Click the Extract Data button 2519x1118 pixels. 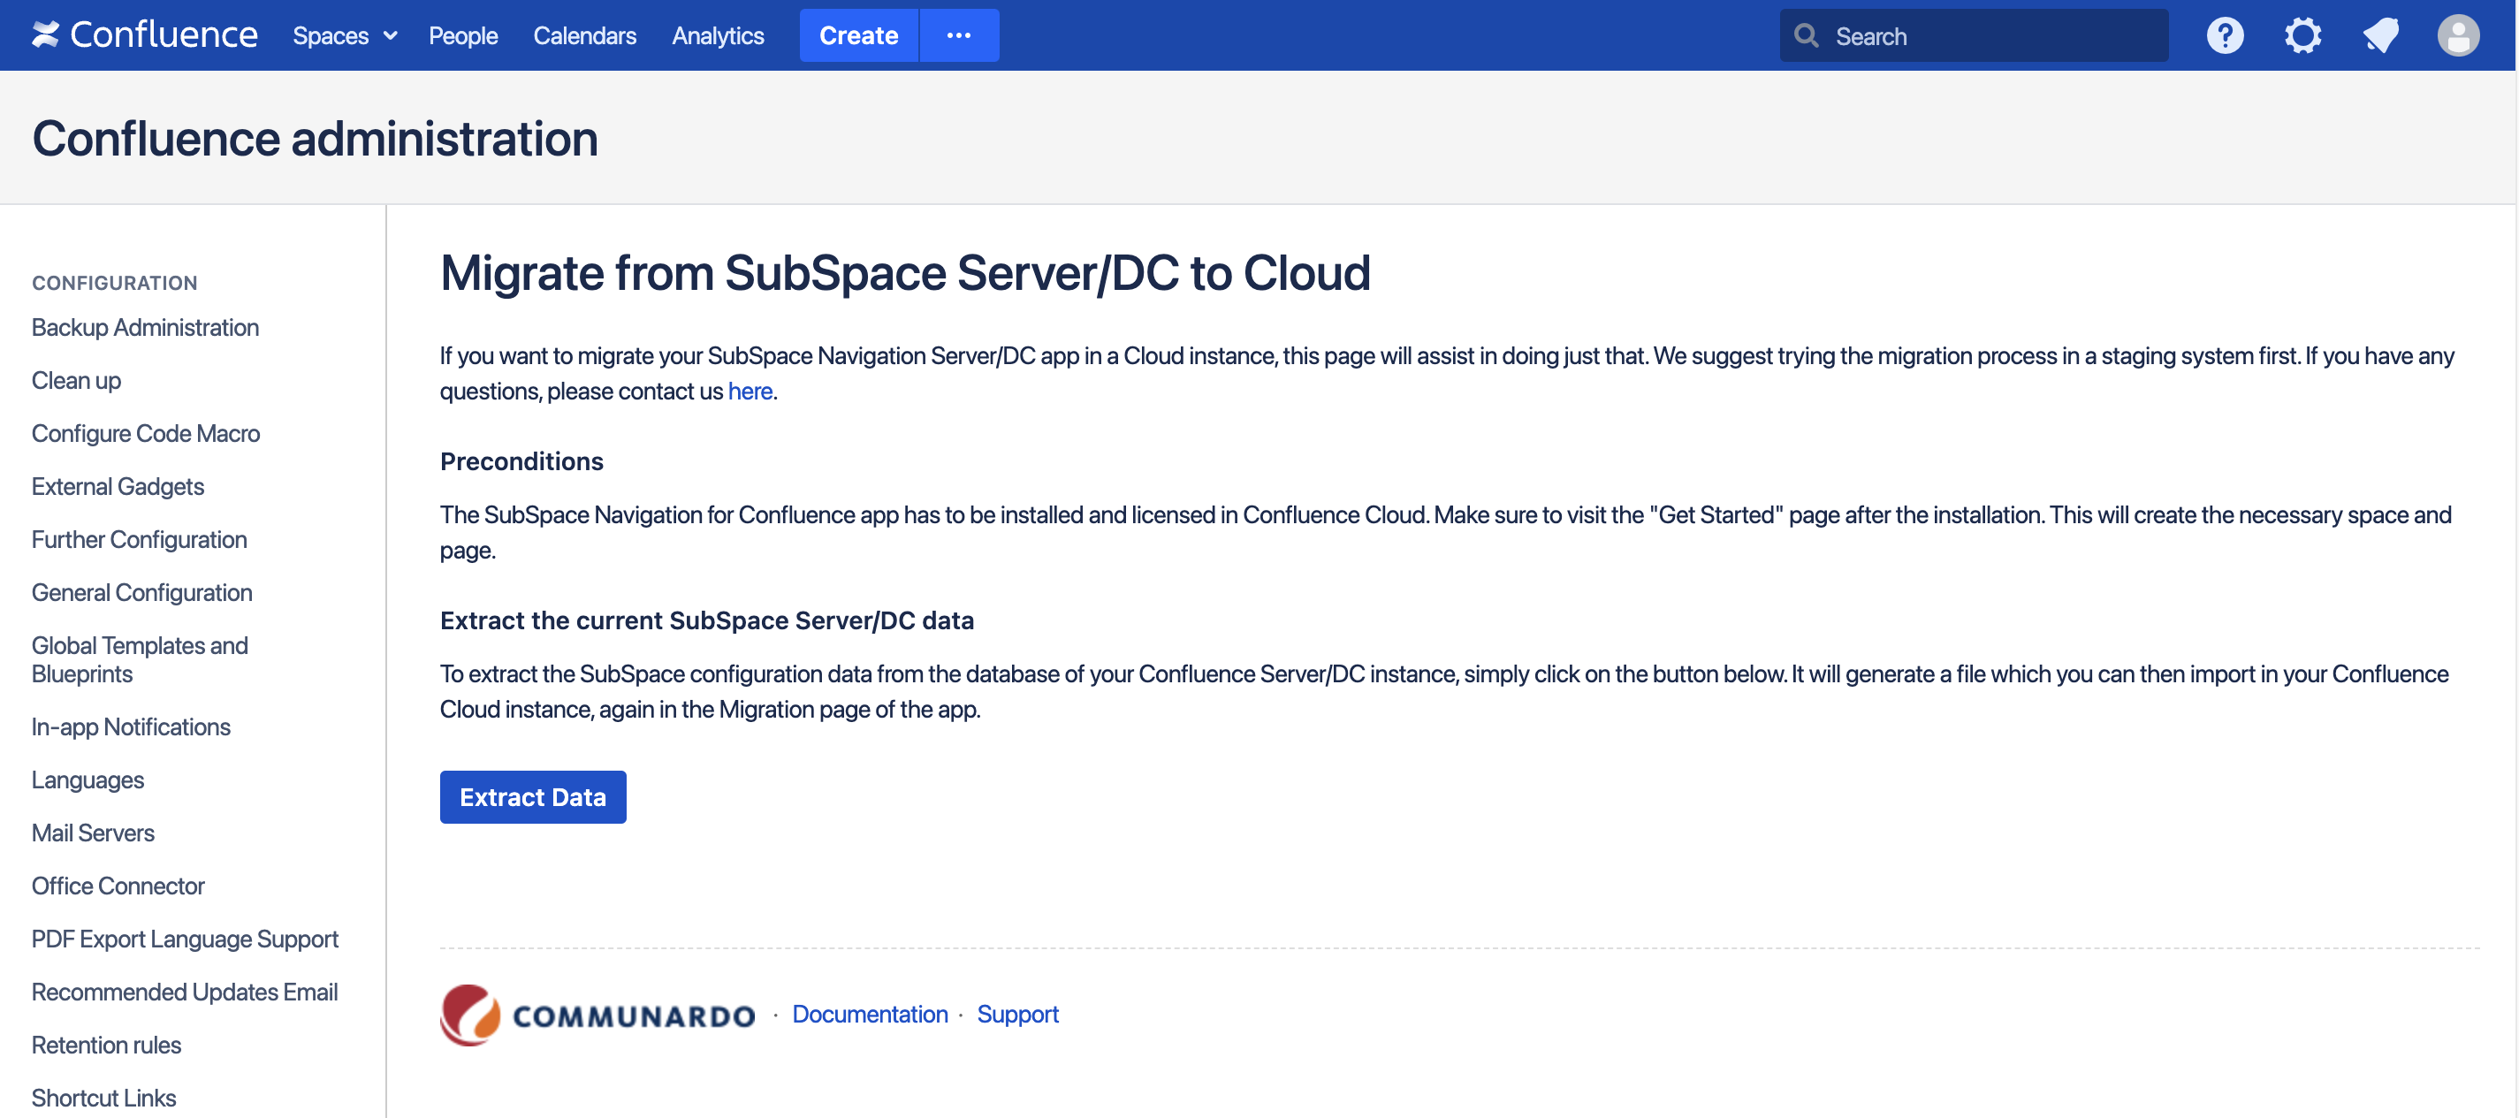tap(532, 797)
